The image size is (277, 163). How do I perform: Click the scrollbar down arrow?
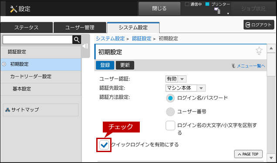[x=271, y=157]
